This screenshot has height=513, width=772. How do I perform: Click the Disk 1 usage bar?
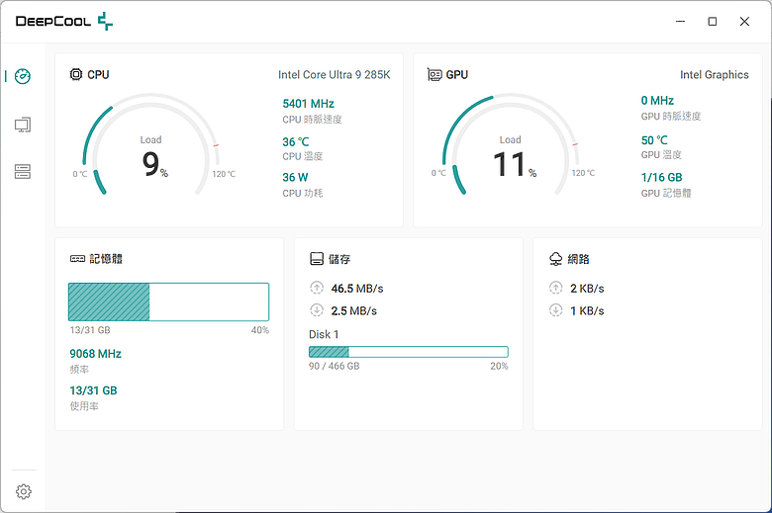(x=408, y=352)
